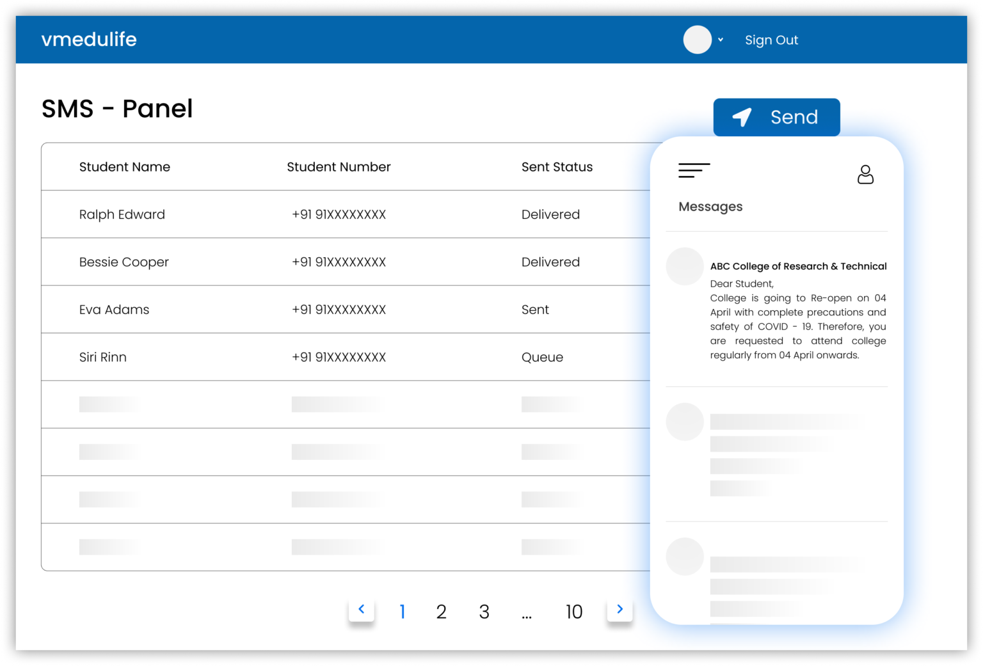Click the profile avatar in the header
Image resolution: width=983 pixels, height=666 pixels.
tap(697, 40)
